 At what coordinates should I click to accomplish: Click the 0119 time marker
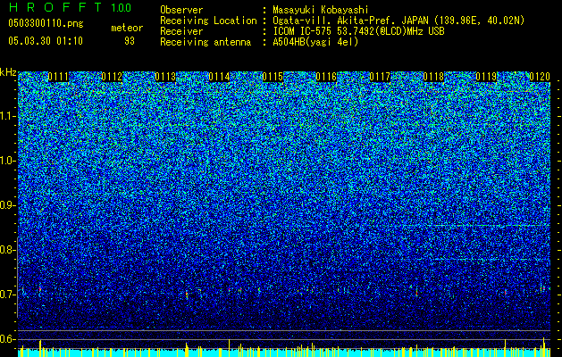486,77
